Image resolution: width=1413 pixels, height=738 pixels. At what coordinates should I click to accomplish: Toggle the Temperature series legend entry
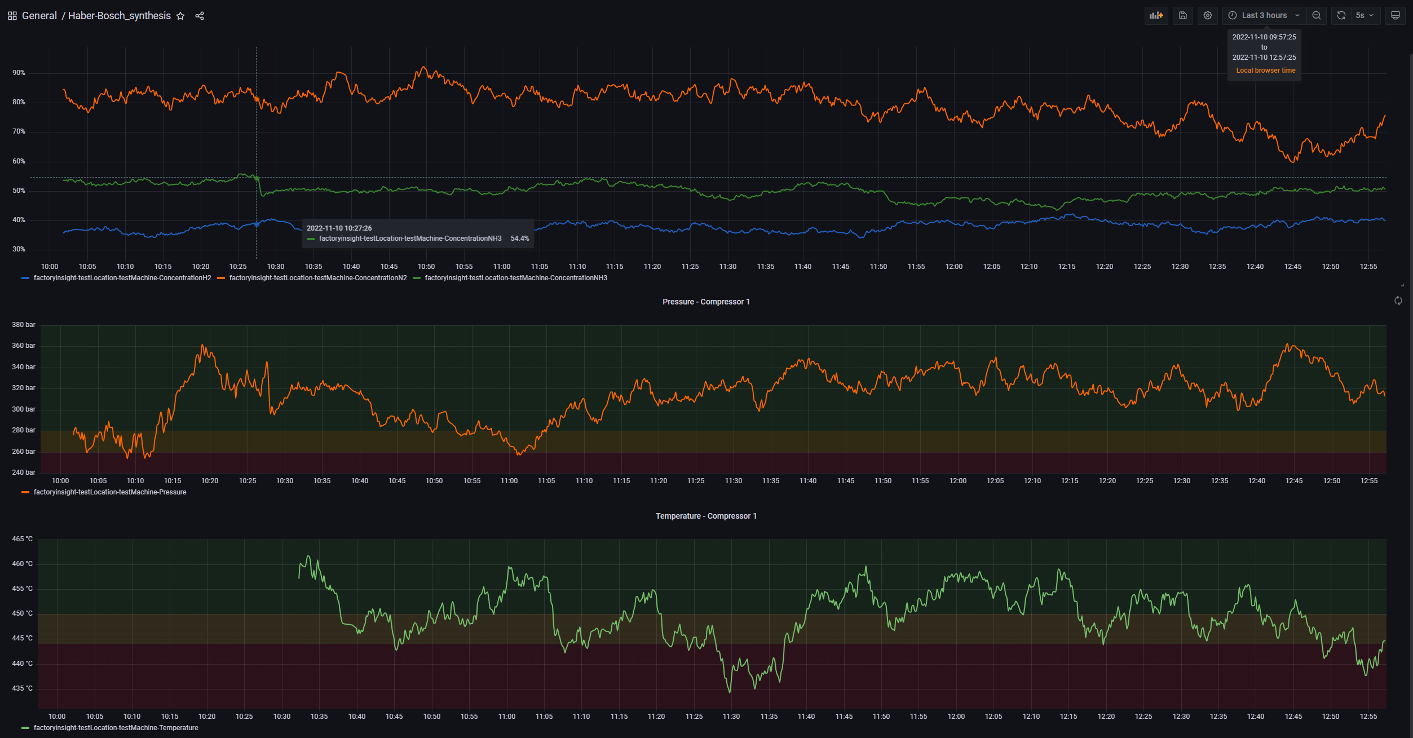[x=116, y=728]
